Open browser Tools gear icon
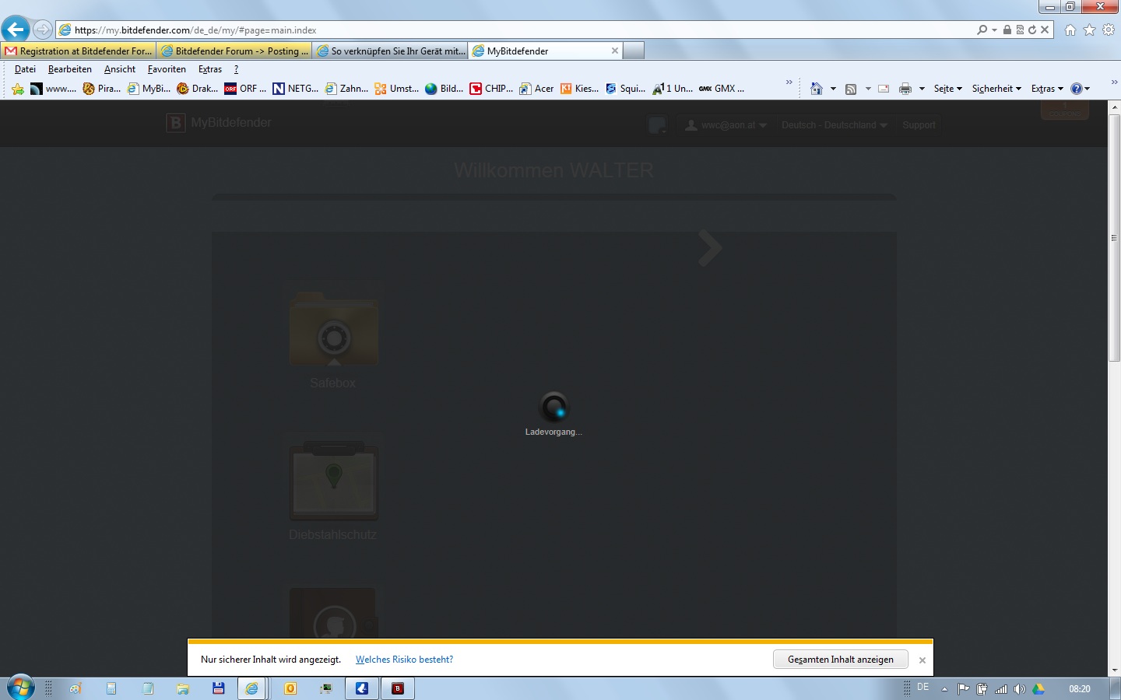Image resolution: width=1121 pixels, height=700 pixels. coord(1109,30)
